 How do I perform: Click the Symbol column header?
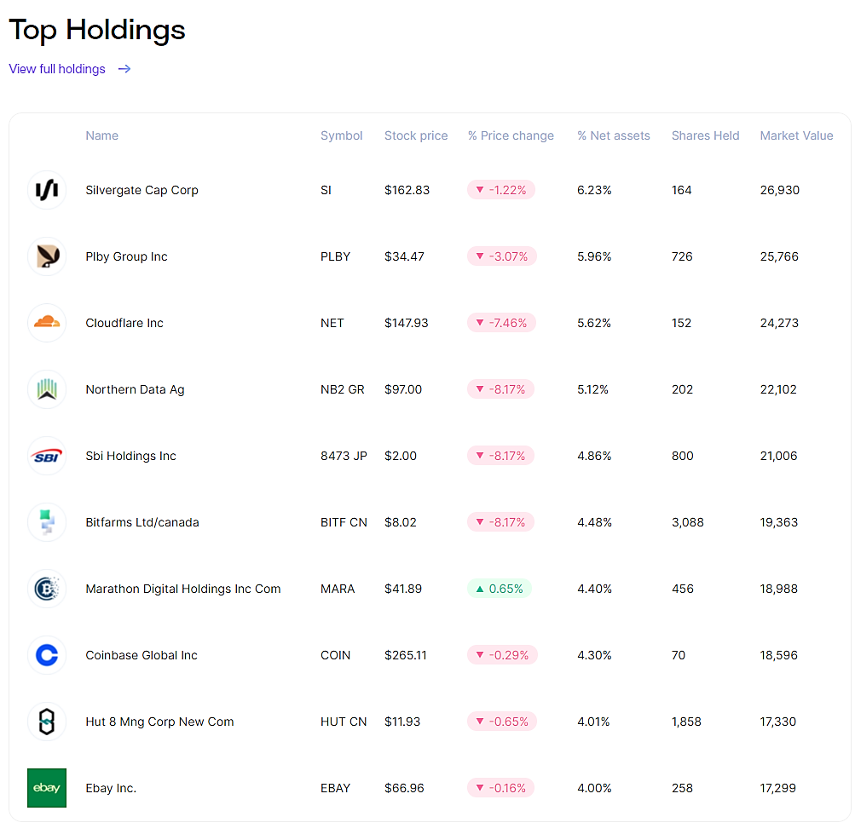click(341, 135)
